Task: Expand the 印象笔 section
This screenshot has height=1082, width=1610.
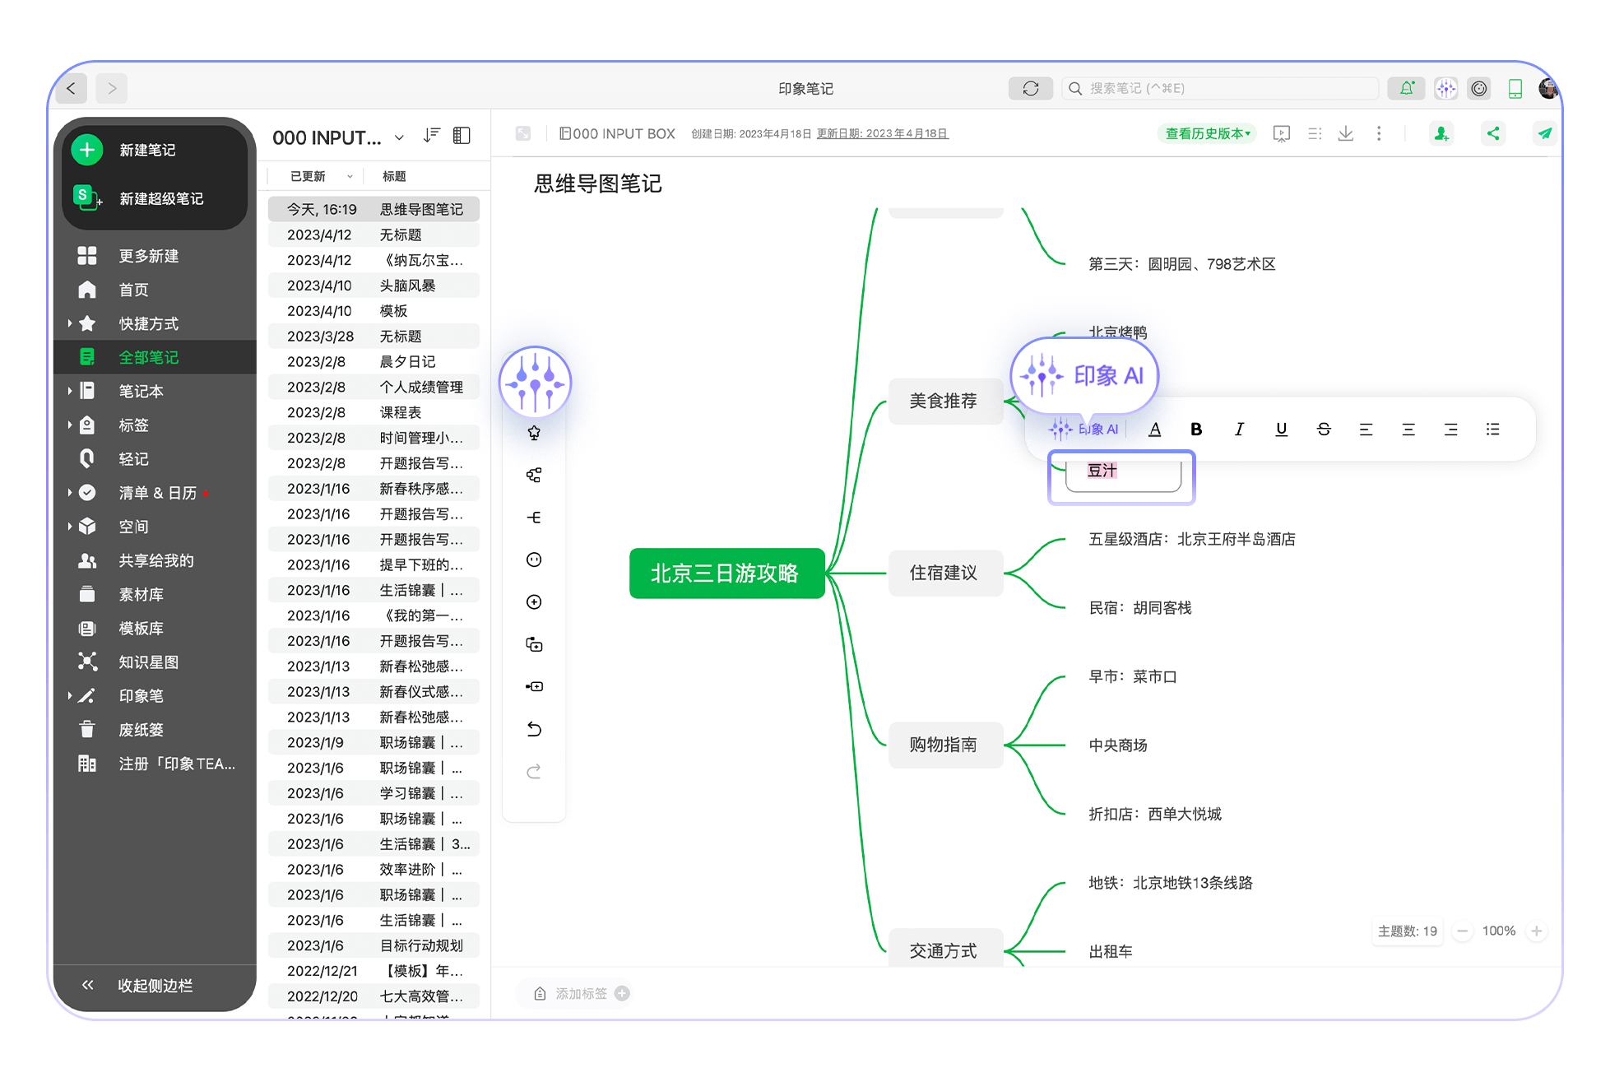Action: (70, 696)
